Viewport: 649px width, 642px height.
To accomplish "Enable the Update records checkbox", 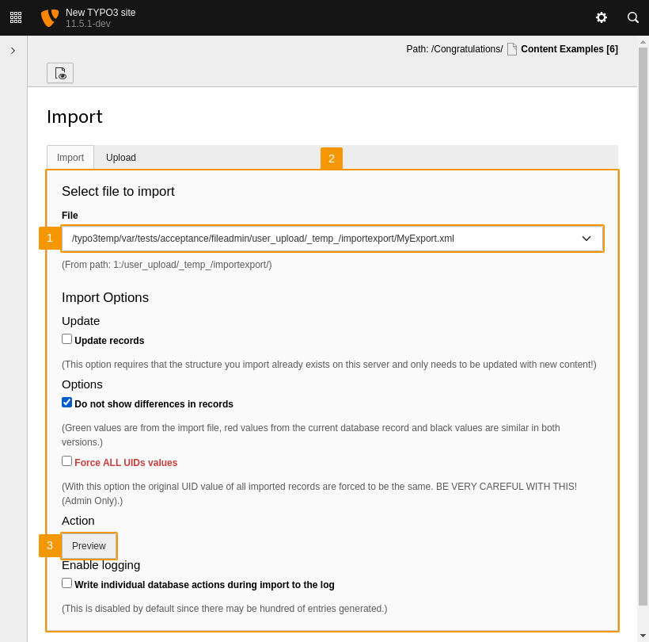I will click(66, 338).
